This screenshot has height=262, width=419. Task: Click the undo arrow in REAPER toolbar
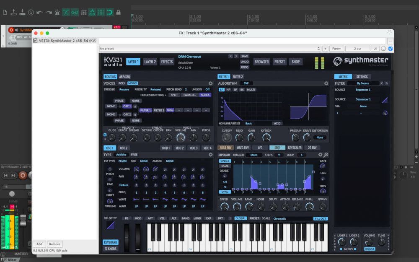(x=39, y=12)
